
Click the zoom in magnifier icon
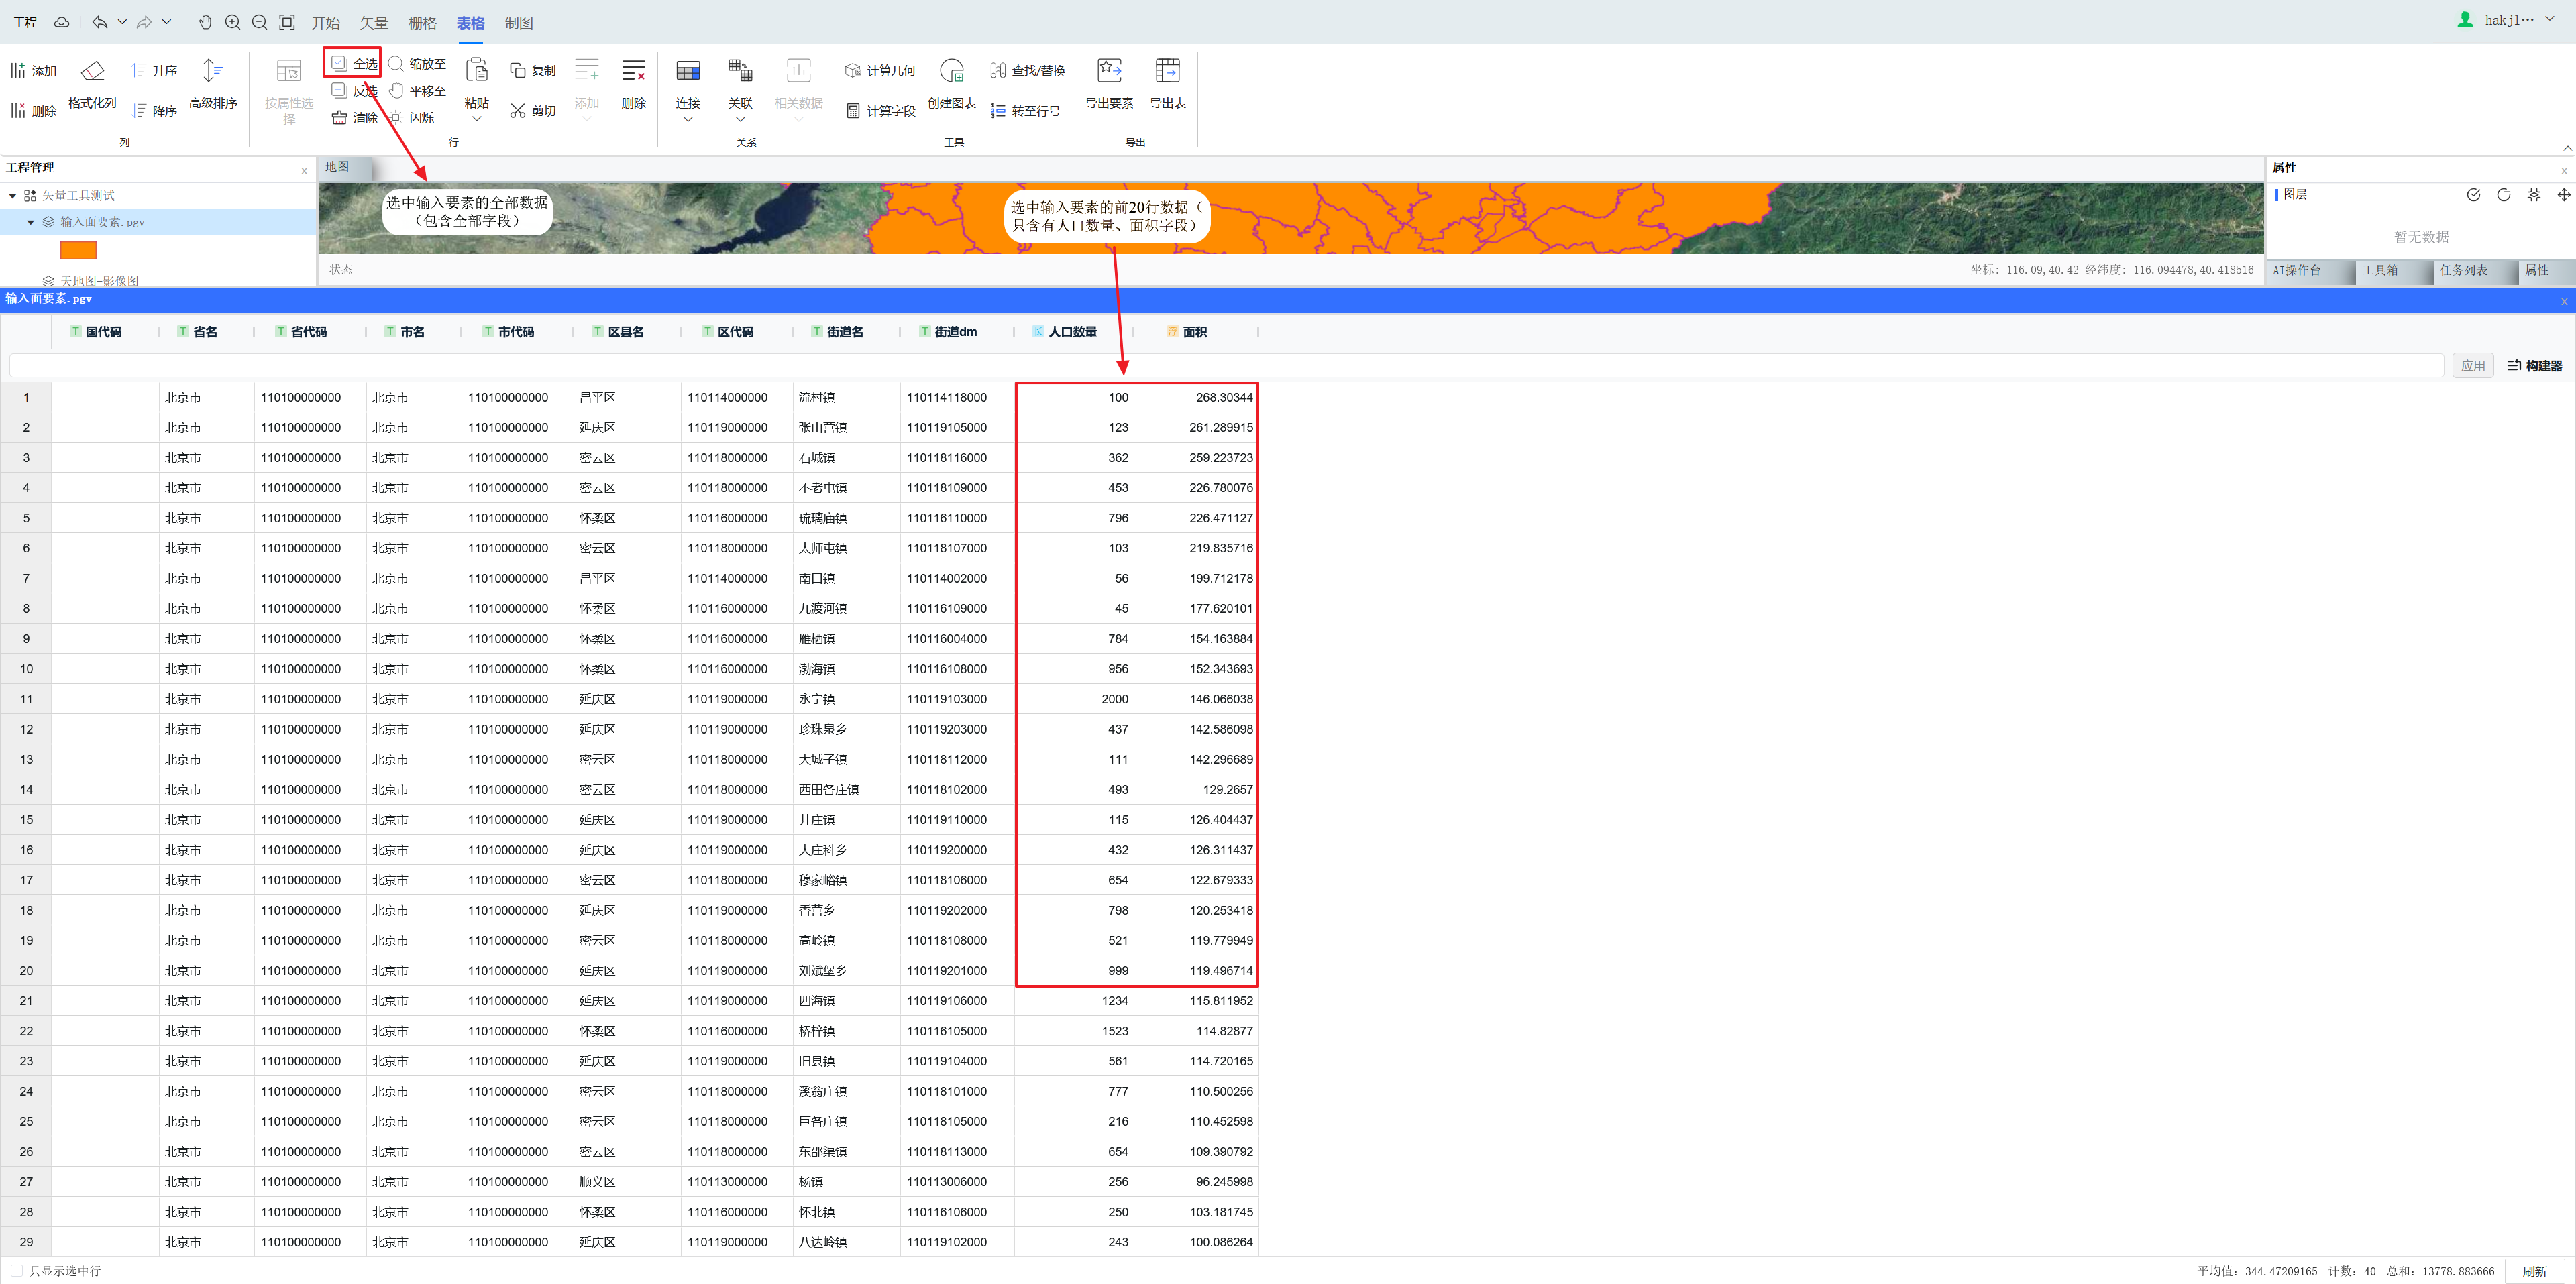tap(232, 22)
